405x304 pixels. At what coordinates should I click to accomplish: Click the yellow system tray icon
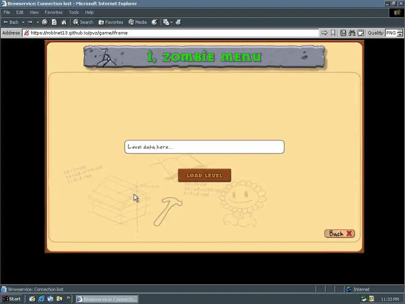371,299
